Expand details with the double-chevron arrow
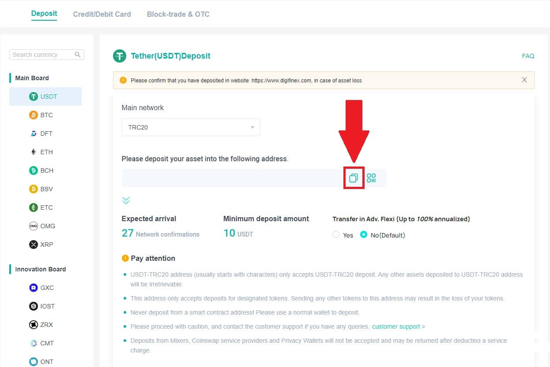 pos(126,200)
